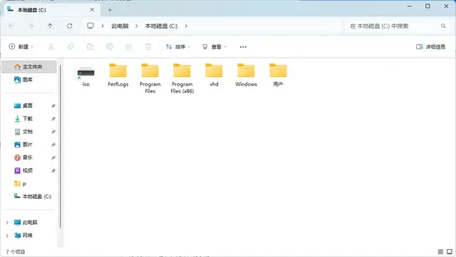Image resolution: width=456 pixels, height=257 pixels.
Task: Select the PerfLogs folder
Action: tap(118, 75)
